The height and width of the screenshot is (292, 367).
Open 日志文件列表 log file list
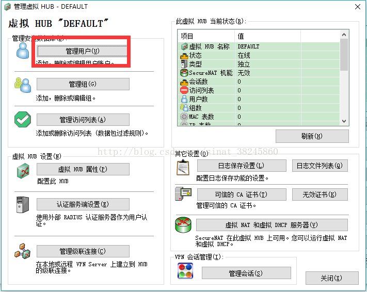coord(320,166)
